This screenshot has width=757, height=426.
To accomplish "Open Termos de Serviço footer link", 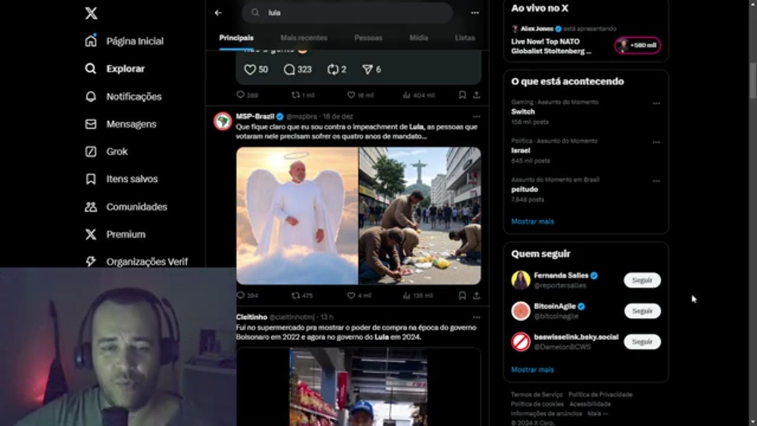I will pos(536,395).
